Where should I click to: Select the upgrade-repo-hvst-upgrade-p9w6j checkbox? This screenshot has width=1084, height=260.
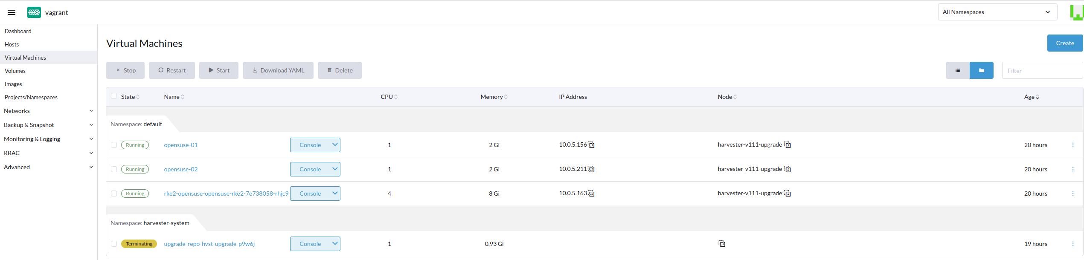pyautogui.click(x=114, y=243)
